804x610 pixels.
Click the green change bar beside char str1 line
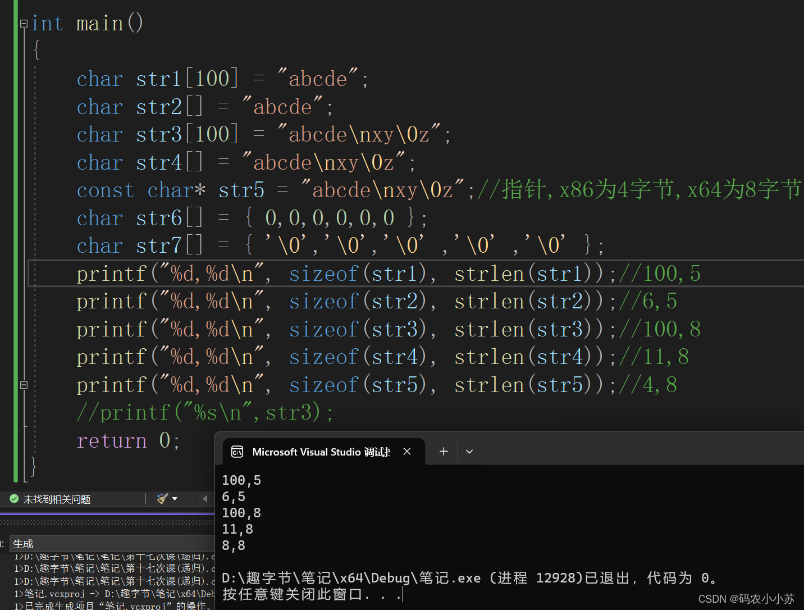pyautogui.click(x=15, y=78)
